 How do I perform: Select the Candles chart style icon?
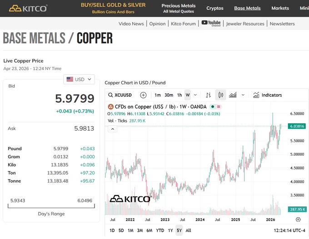(220, 95)
